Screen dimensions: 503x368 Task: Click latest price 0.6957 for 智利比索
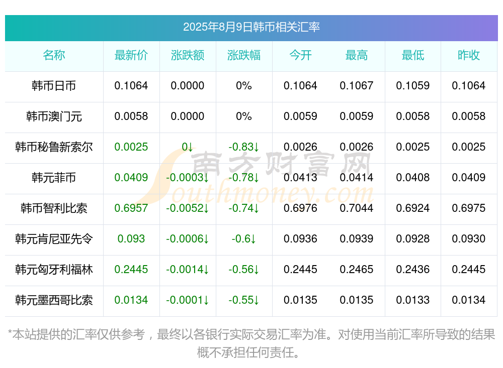click(131, 208)
